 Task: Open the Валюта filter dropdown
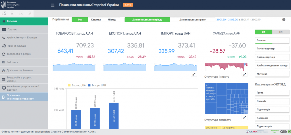[272, 40]
